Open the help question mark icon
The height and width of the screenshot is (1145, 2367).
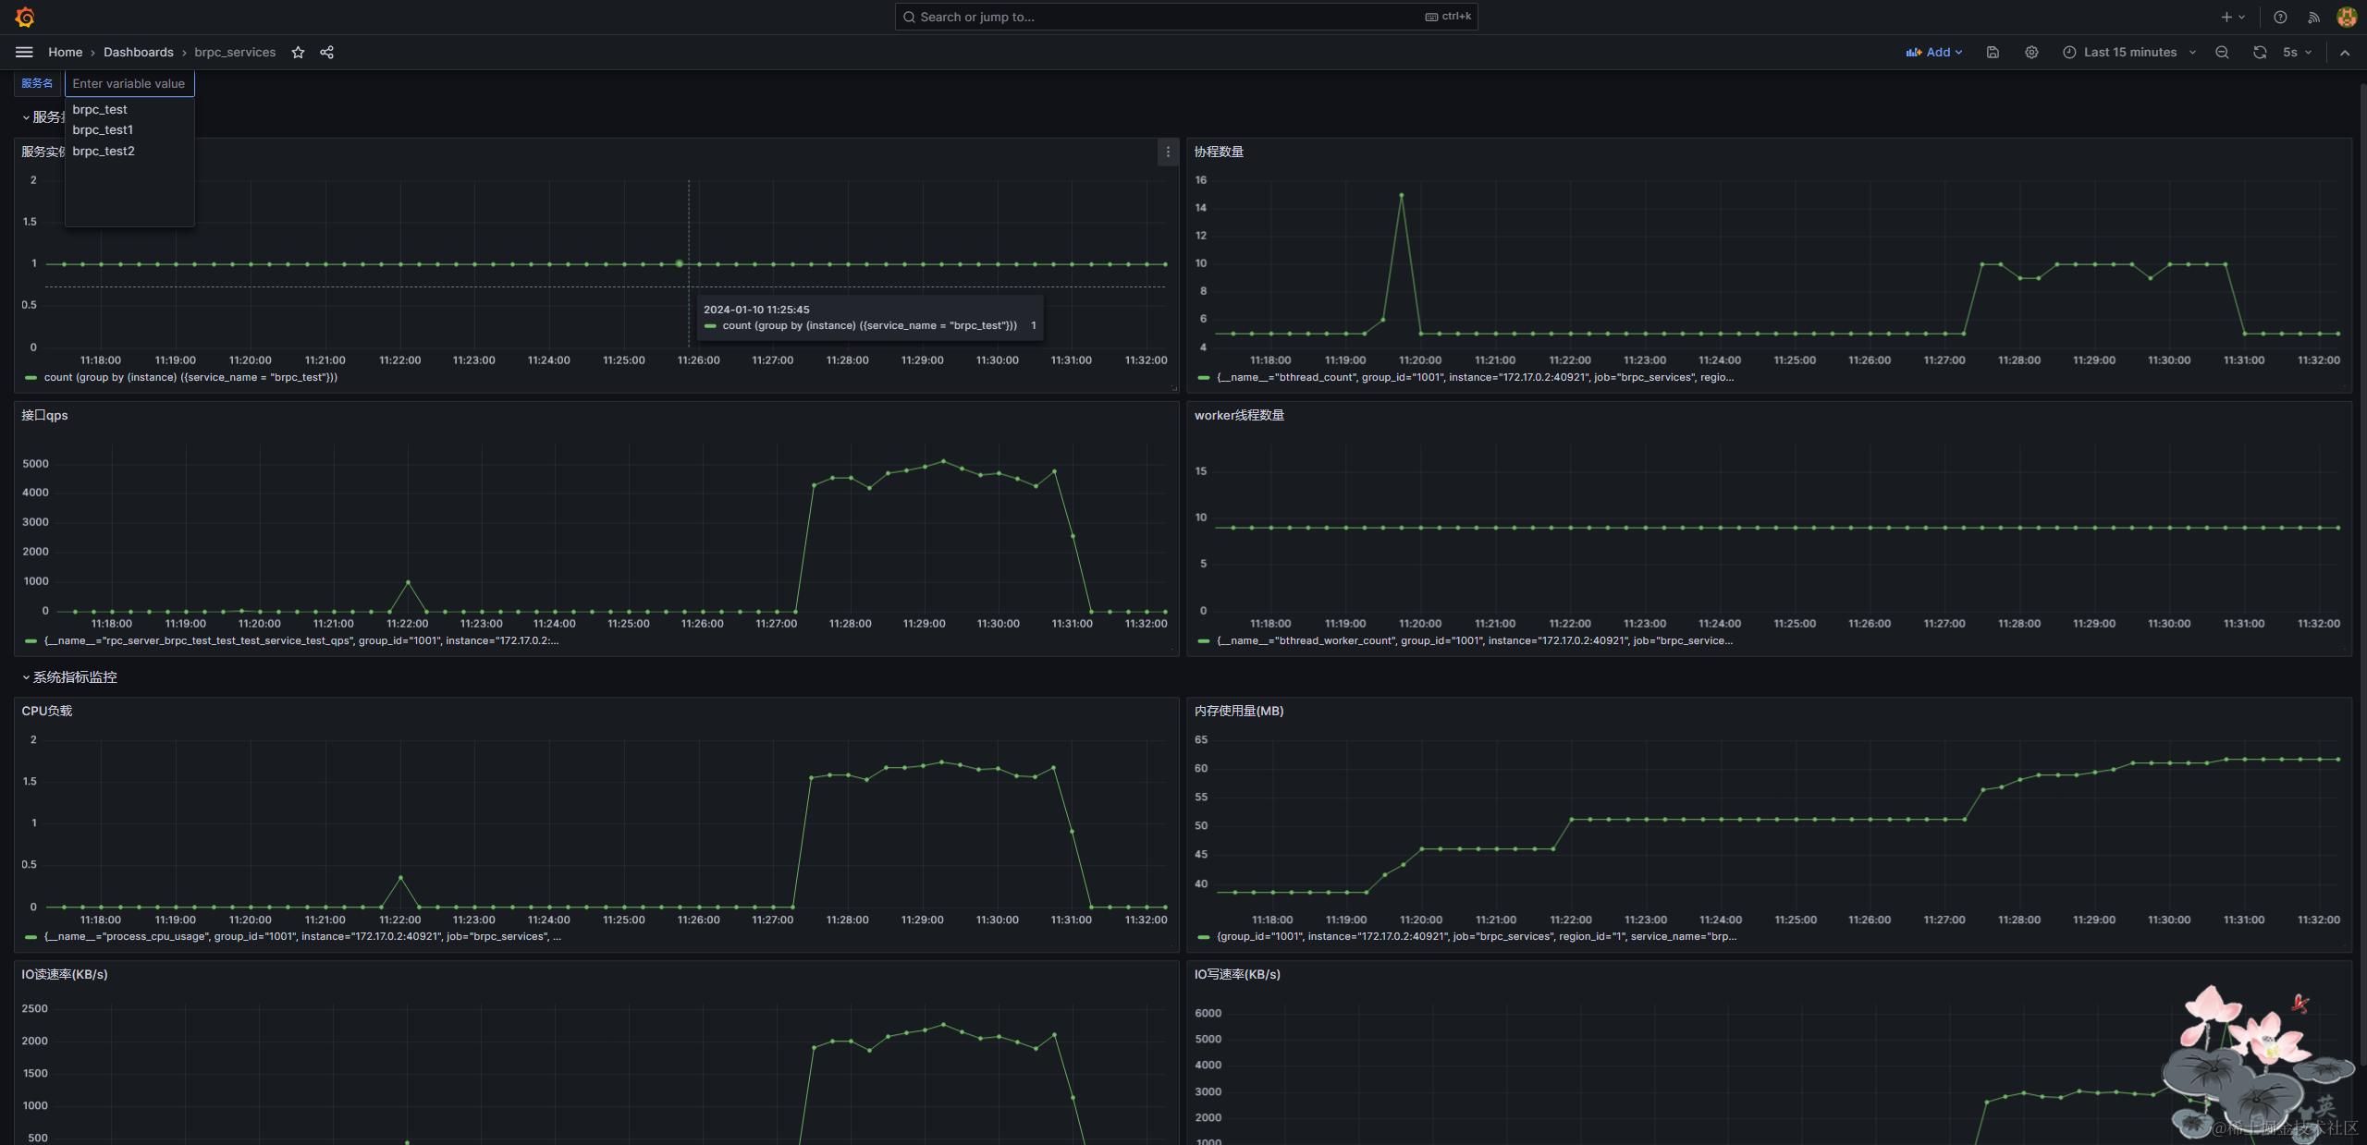coord(2280,17)
